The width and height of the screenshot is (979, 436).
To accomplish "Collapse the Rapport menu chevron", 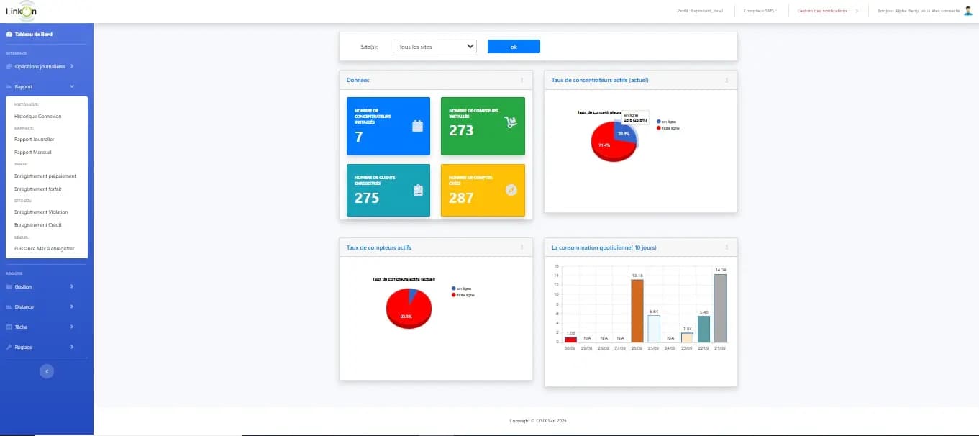I will pos(72,86).
